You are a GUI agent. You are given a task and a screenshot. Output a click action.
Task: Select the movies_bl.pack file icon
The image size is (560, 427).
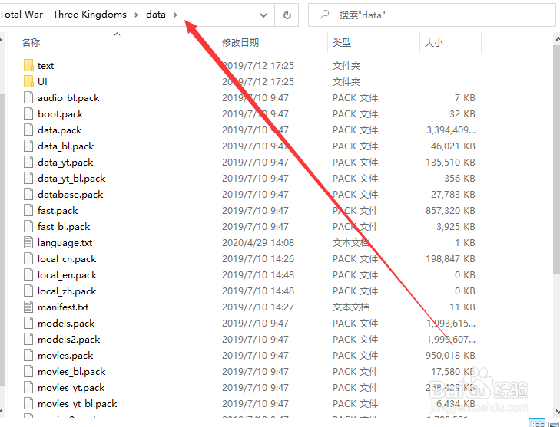(x=28, y=371)
